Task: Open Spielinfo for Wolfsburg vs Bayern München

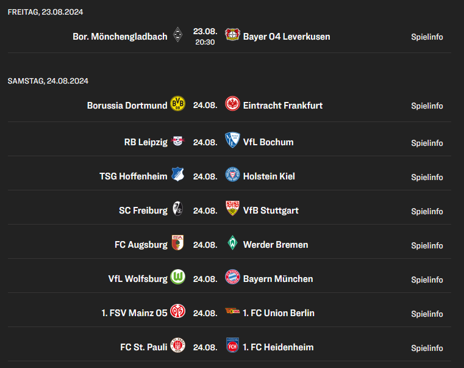Action: click(x=427, y=280)
